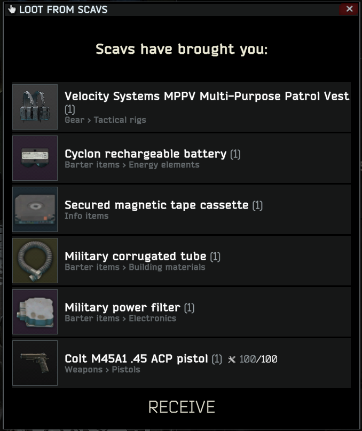This screenshot has height=431, width=362.
Task: Click the Secured magnetic tape cassette title
Action: (156, 205)
